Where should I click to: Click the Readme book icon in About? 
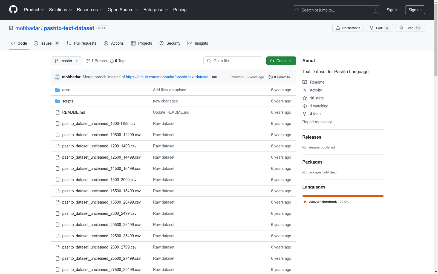pyautogui.click(x=305, y=82)
